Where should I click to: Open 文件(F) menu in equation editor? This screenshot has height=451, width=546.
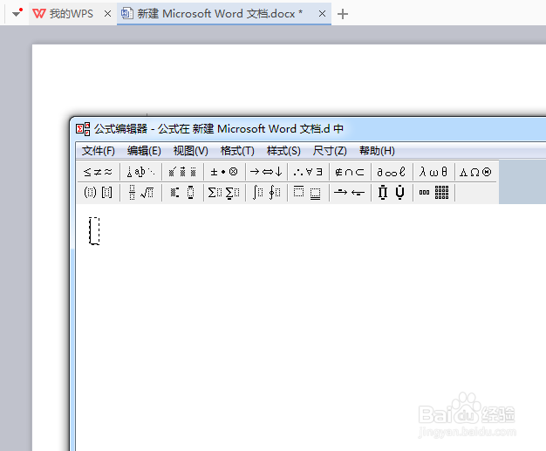[x=99, y=151]
